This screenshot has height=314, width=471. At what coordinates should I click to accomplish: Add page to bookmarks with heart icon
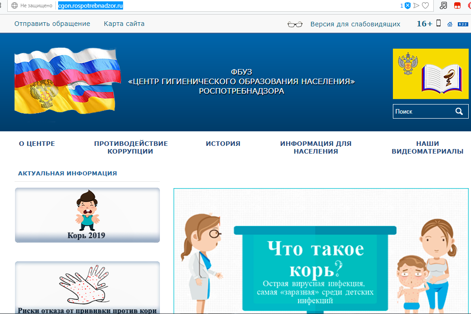click(425, 5)
